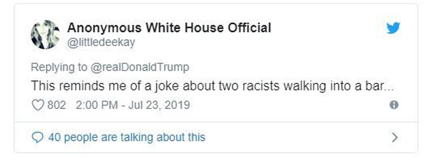The width and height of the screenshot is (441, 162).
Task: Click the phrase "This reminds me" in tweet
Action: (66, 86)
